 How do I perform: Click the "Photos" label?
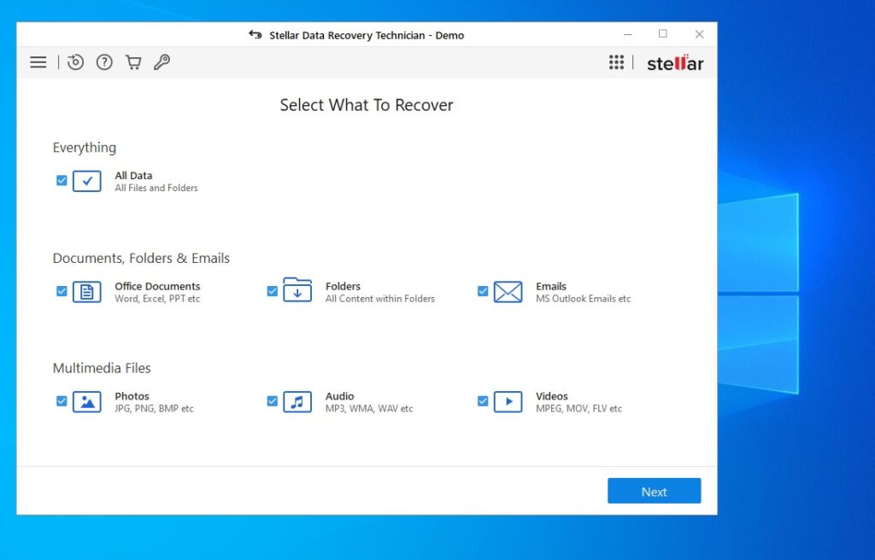[132, 396]
